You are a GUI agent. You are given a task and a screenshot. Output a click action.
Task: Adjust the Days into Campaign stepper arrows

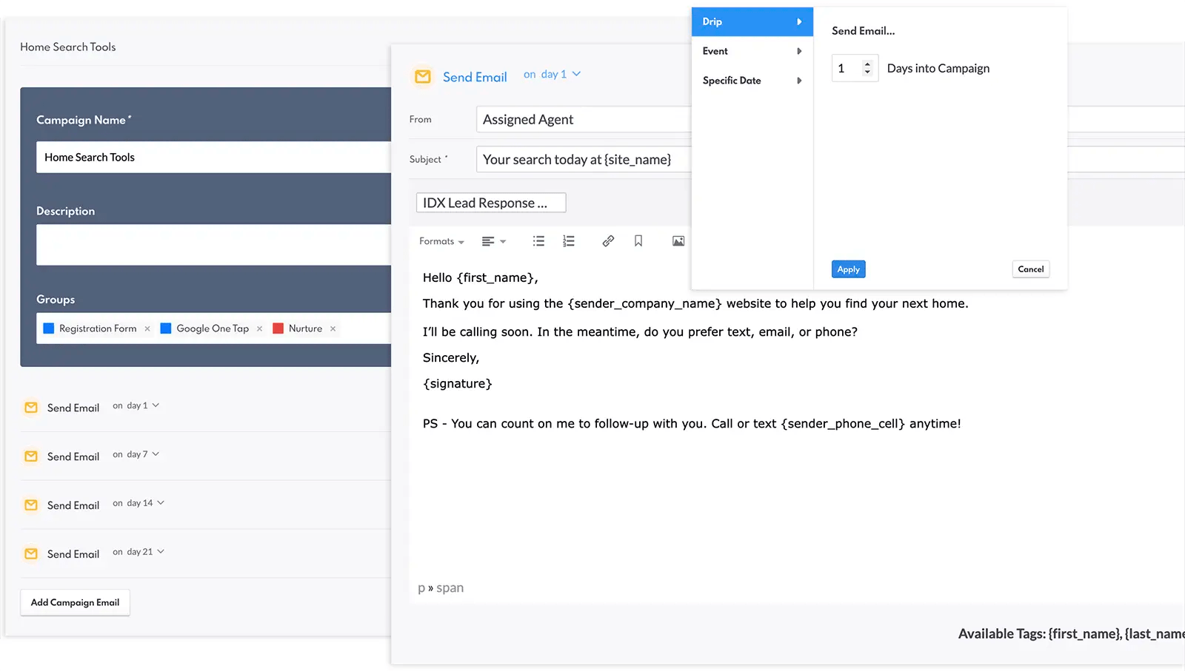tap(867, 68)
